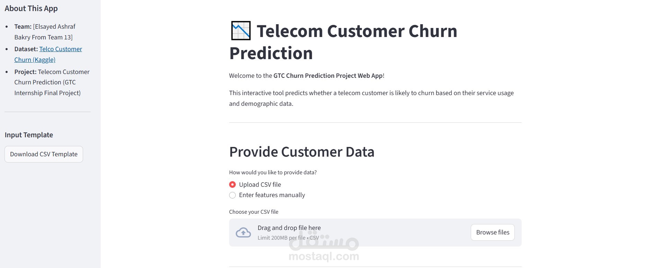The image size is (648, 268).
Task: Click the 'How would you like to provide data?' label
Action: coord(273,173)
